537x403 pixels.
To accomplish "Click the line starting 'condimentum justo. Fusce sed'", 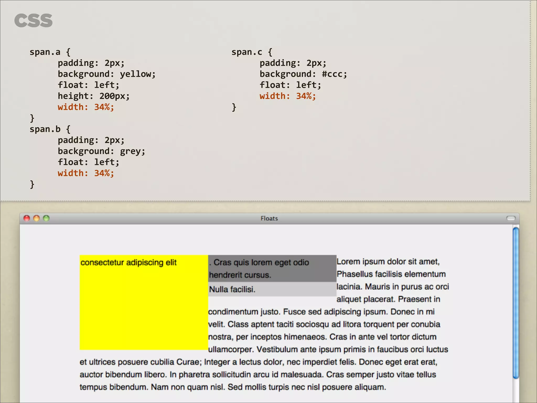I will click(x=321, y=312).
